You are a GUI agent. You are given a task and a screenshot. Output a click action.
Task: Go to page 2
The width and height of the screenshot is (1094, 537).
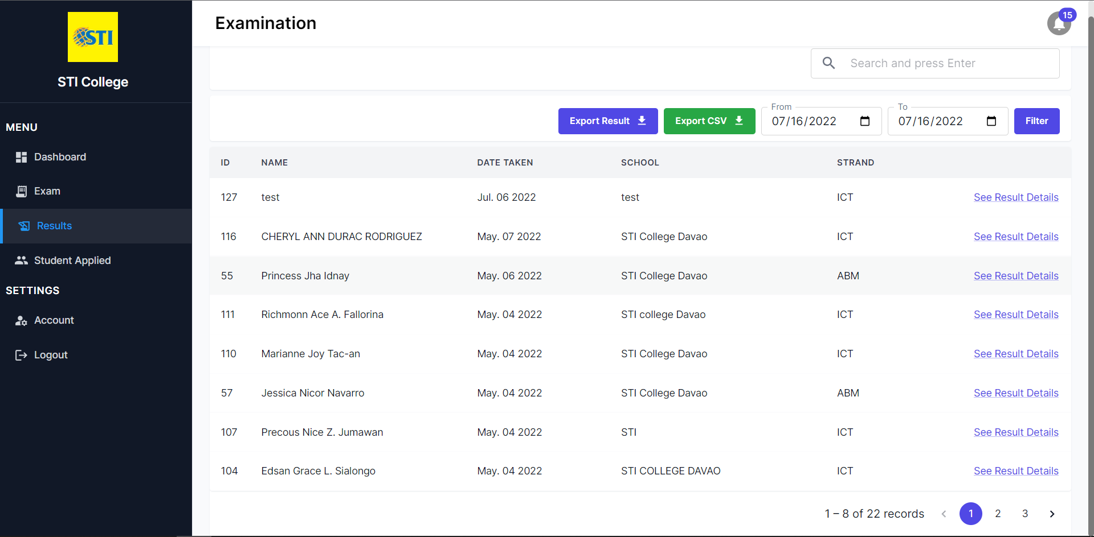point(998,514)
